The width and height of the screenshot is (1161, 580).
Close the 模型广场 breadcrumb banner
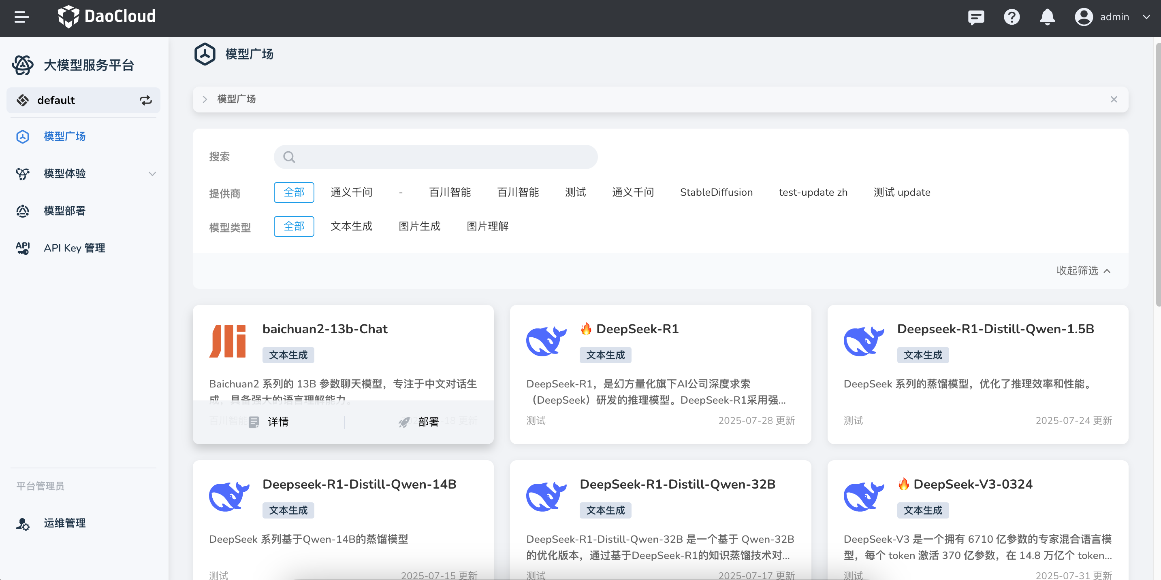click(x=1114, y=99)
